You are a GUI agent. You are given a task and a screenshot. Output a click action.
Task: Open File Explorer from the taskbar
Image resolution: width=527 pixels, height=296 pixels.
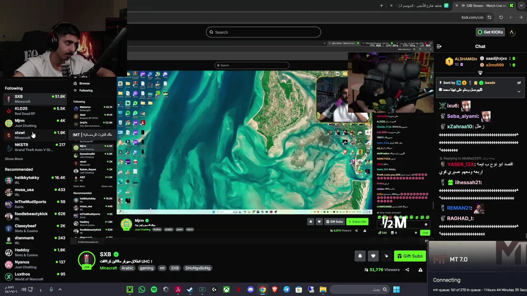[323, 289]
